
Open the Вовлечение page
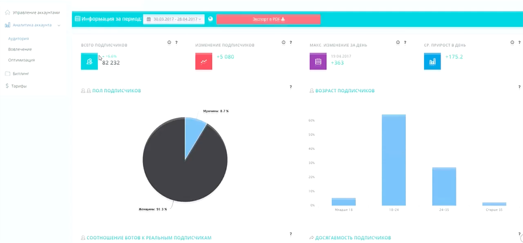20,49
